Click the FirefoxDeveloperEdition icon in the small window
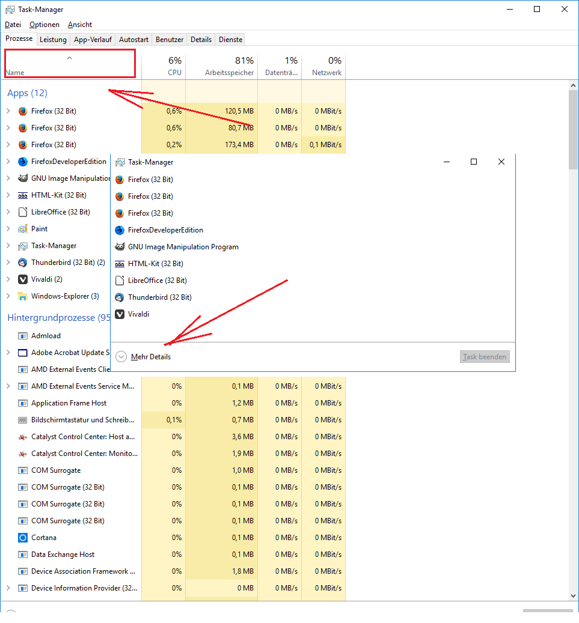Screen dimensions: 579x623 (x=119, y=230)
